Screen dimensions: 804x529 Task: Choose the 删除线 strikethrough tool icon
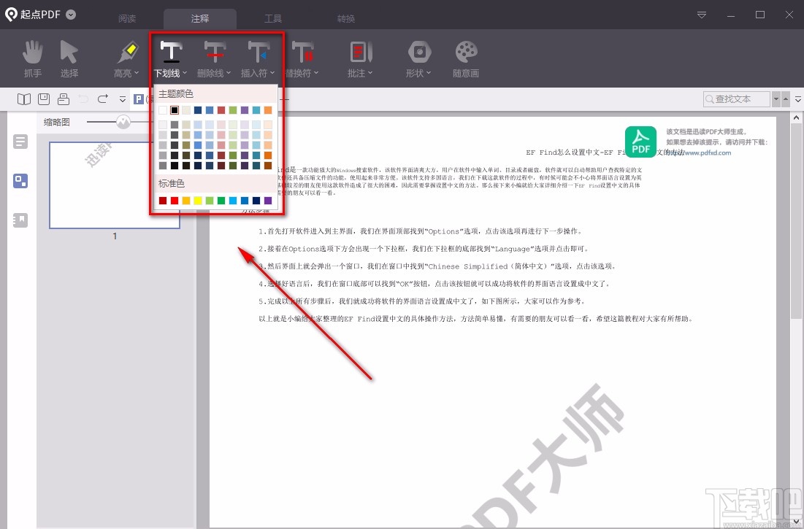pyautogui.click(x=215, y=53)
